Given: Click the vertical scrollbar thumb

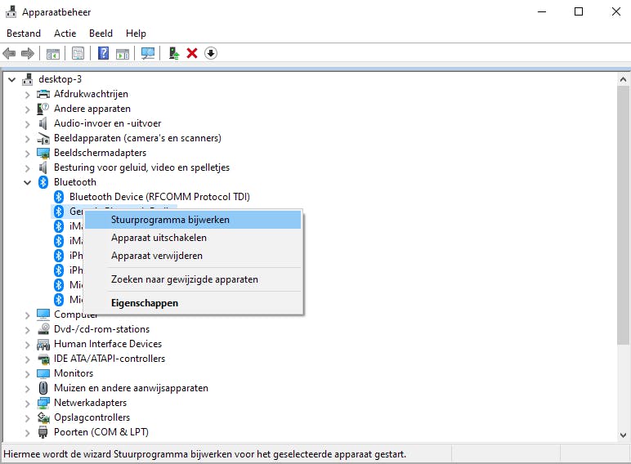Looking at the screenshot, I should tap(623, 215).
